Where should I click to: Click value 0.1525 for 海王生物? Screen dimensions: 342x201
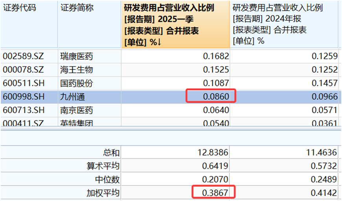tap(216, 70)
